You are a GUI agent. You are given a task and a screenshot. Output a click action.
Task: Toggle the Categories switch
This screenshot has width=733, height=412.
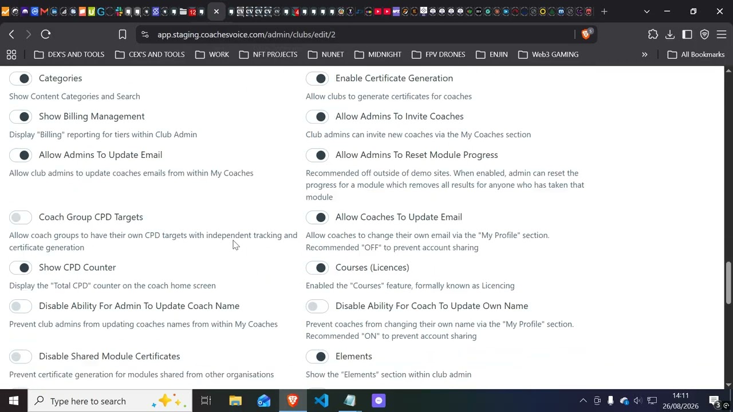pos(21,78)
